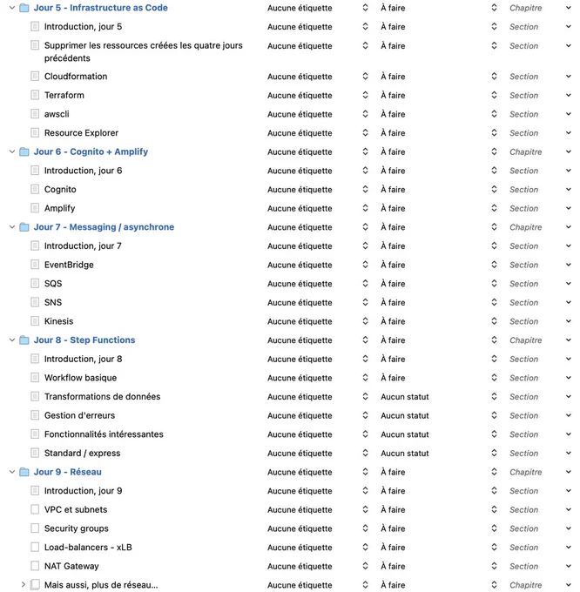
Task: Click the folder icon of Jour 9 Réseau
Action: [24, 472]
